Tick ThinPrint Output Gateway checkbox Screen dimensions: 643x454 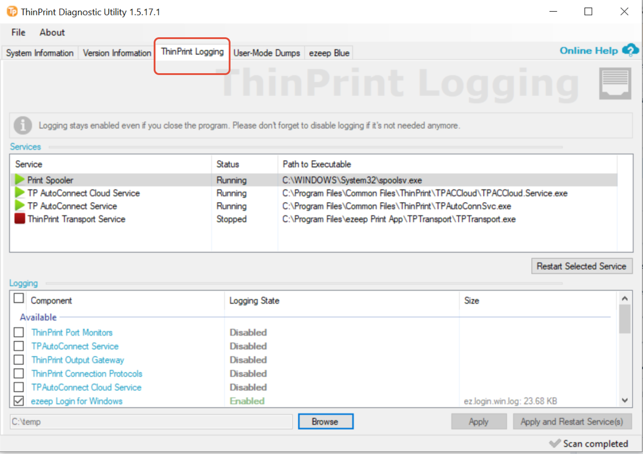(19, 360)
